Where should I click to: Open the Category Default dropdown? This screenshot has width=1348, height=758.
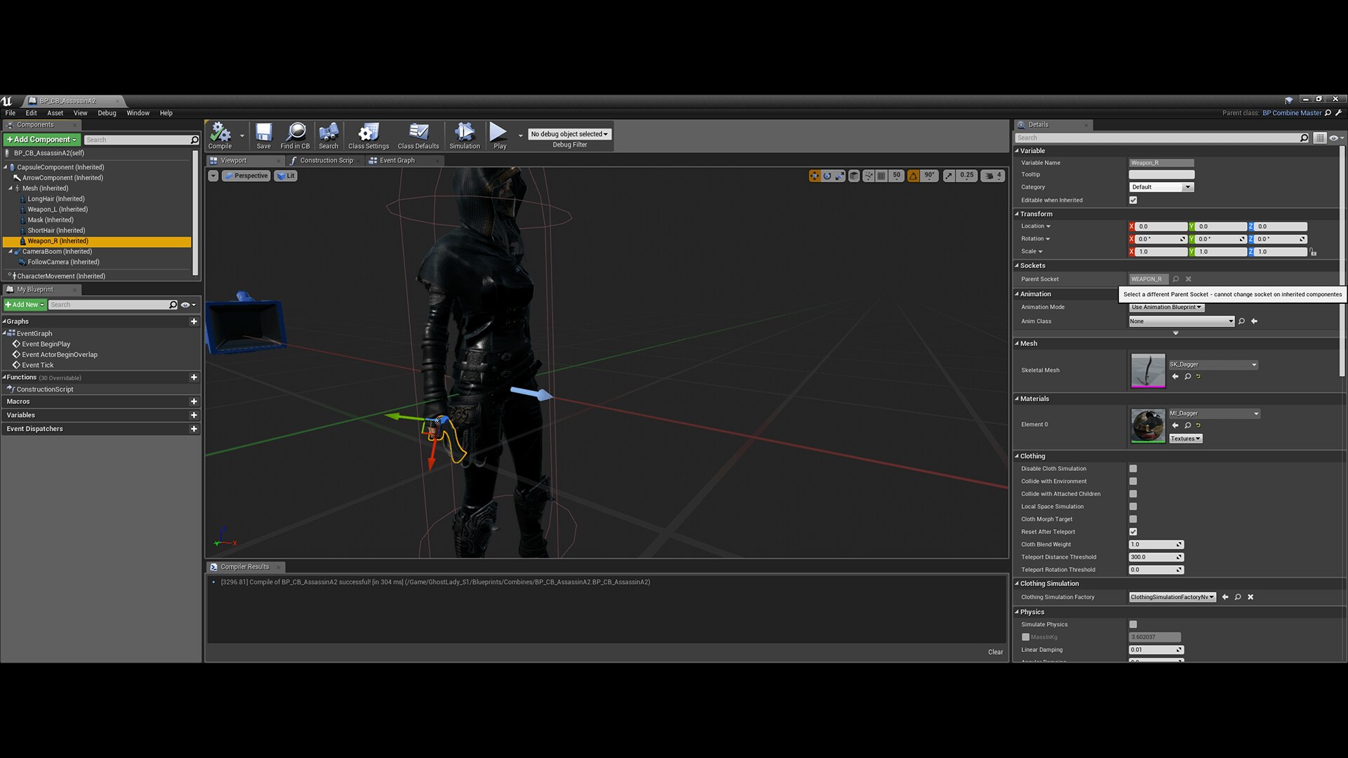[1161, 187]
